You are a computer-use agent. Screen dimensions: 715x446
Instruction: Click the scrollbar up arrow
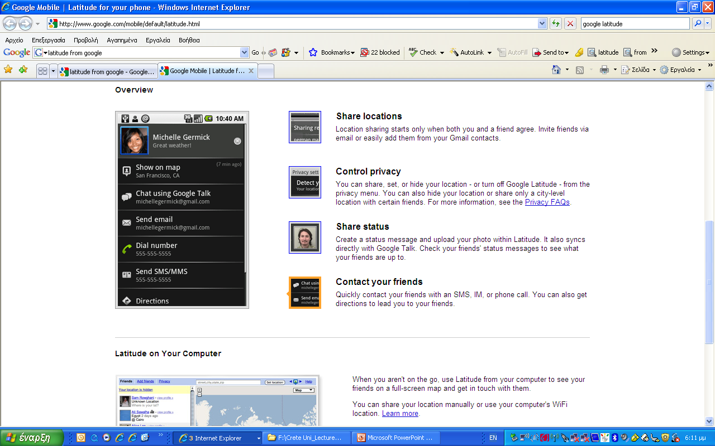(x=709, y=86)
